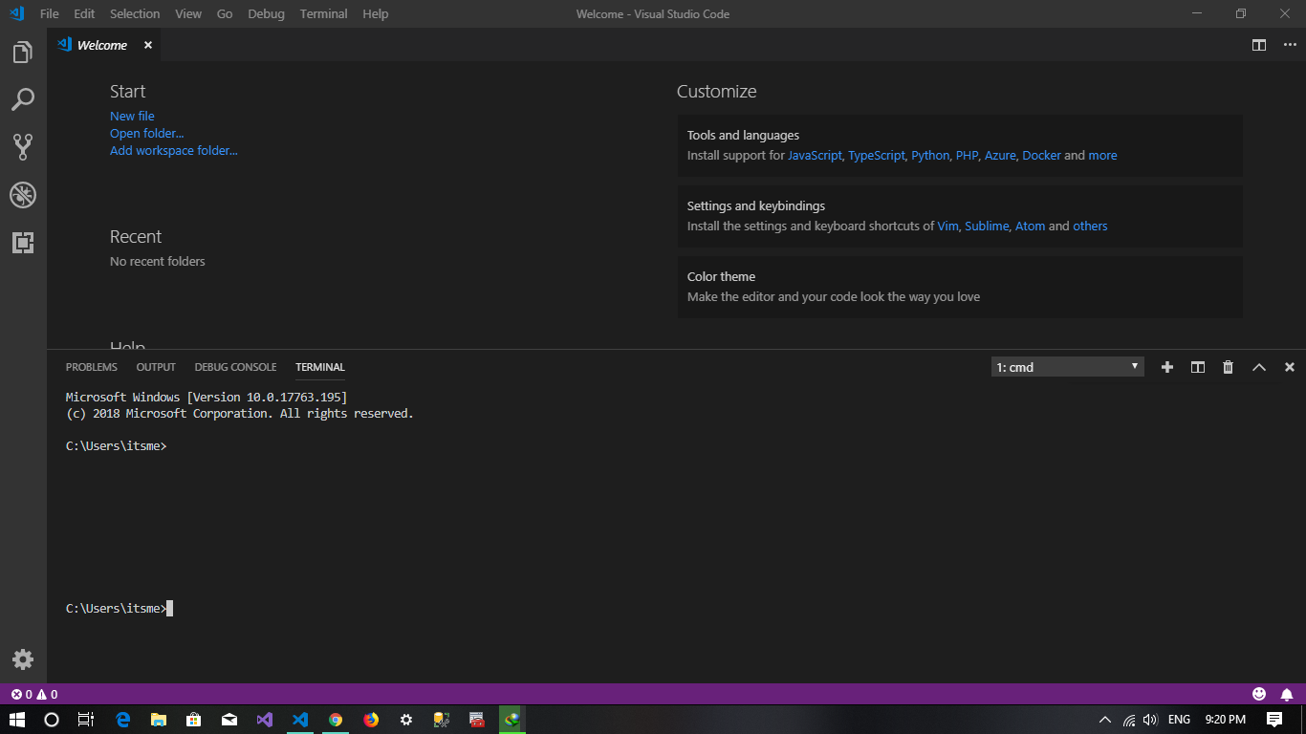Open Settings from the gear icon
The height and width of the screenshot is (734, 1306).
[x=23, y=658]
